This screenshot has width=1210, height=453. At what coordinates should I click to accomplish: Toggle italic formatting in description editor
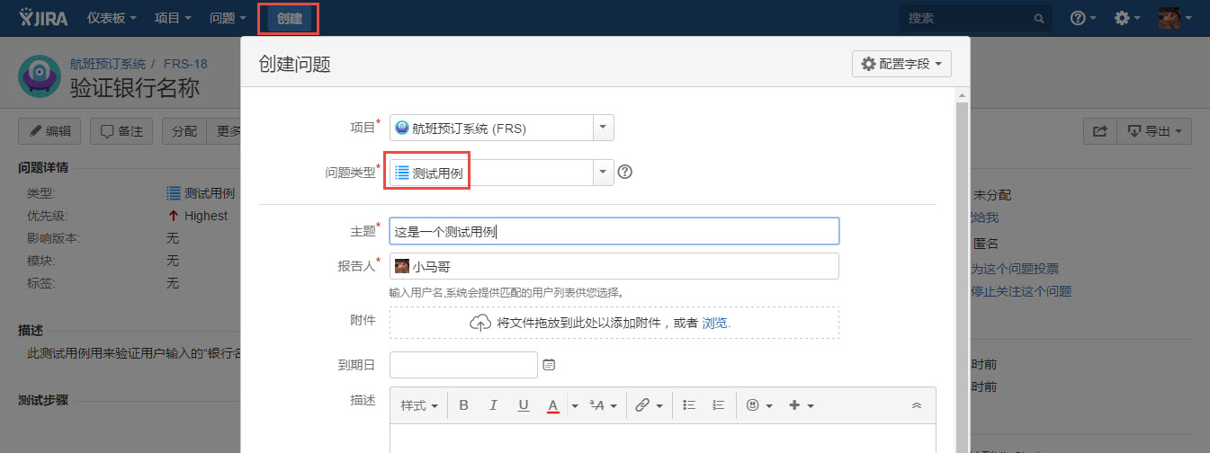click(x=493, y=405)
